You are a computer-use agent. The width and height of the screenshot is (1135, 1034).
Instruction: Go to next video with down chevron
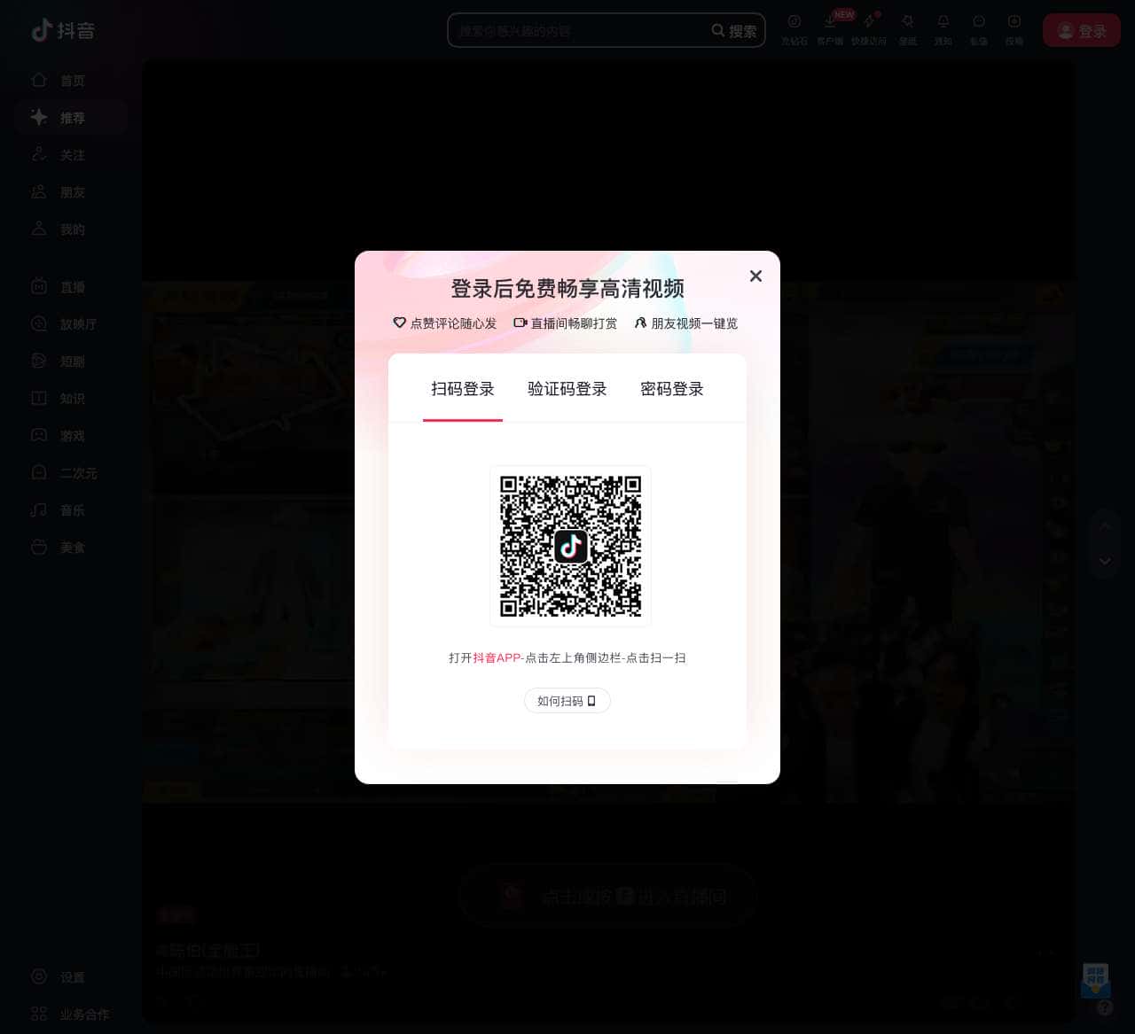click(x=1105, y=561)
